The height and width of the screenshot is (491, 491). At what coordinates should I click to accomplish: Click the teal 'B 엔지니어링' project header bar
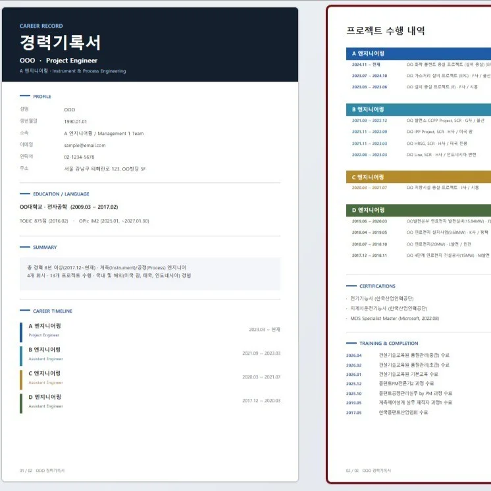pyautogui.click(x=419, y=110)
